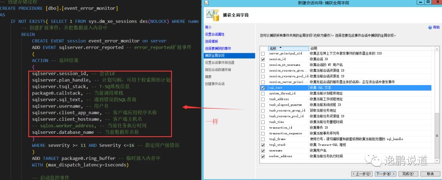Screen dimensions: 442x180
Task: Click the CREATE PROCEDURE line in the editor
Action: (59, 8)
